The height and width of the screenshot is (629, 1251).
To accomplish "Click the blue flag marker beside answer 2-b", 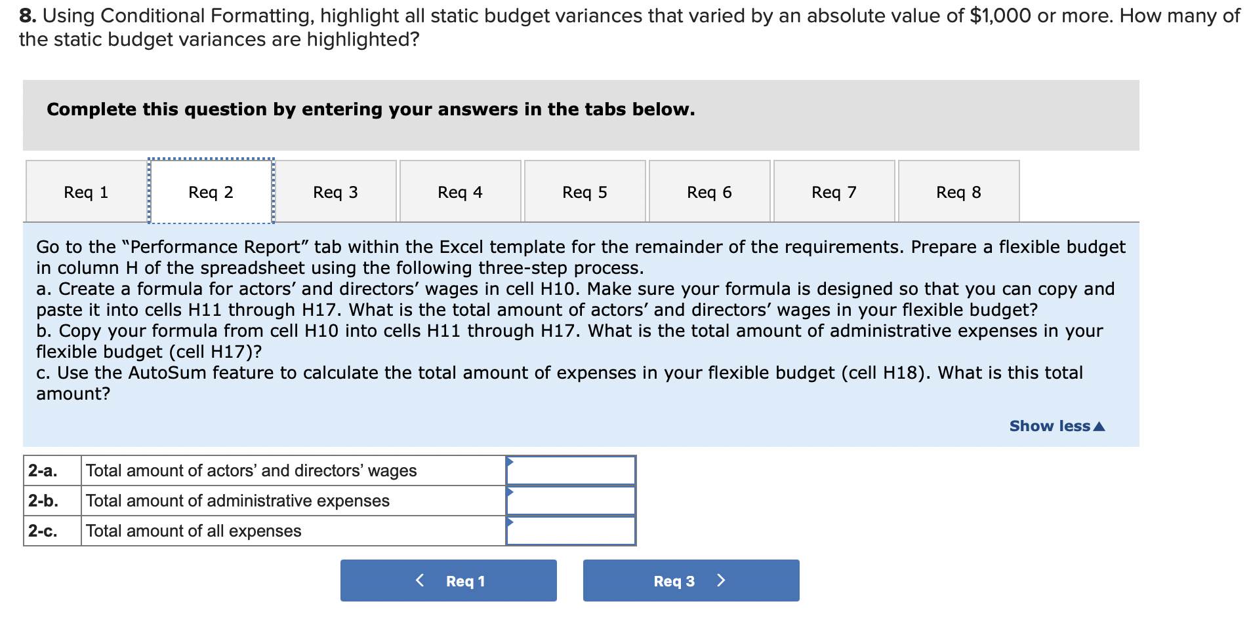I will pos(510,491).
